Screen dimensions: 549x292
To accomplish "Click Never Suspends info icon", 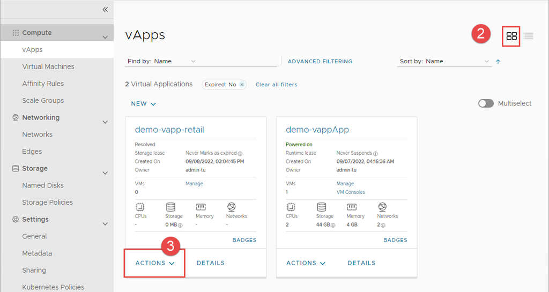I will [375, 153].
